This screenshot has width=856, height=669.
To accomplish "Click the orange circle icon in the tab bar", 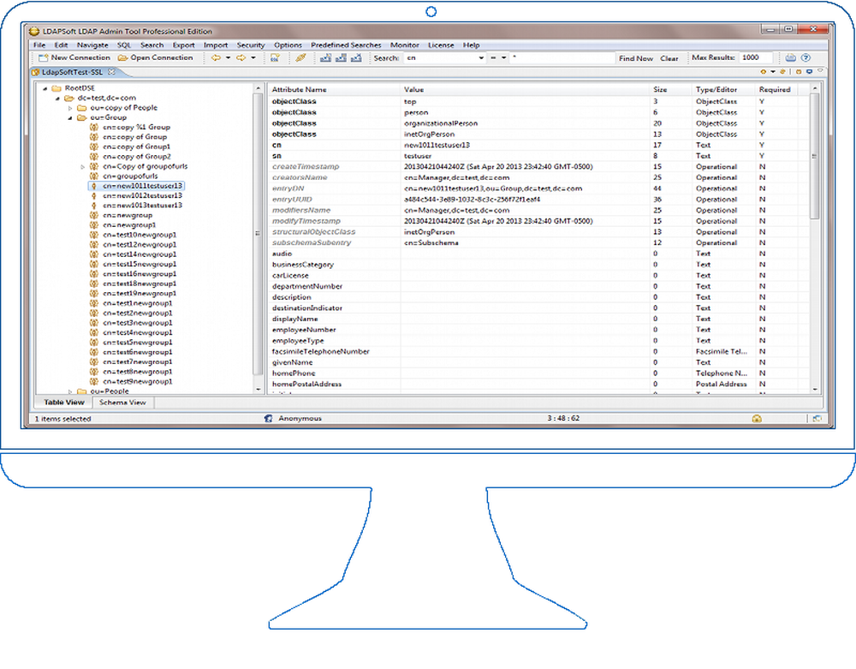I will (x=764, y=72).
